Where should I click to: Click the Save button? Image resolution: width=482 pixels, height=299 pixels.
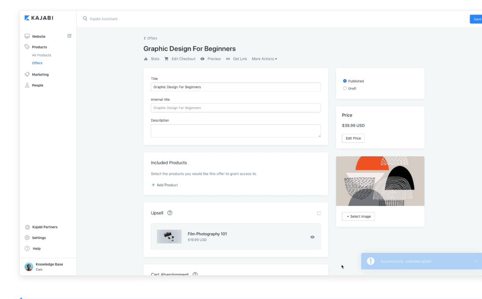pyautogui.click(x=476, y=19)
